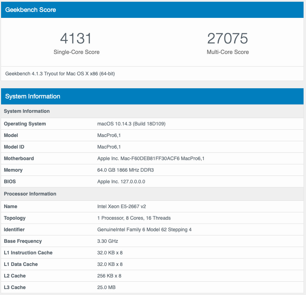Click the Model ID row label
The width and height of the screenshot is (306, 295).
(x=14, y=147)
